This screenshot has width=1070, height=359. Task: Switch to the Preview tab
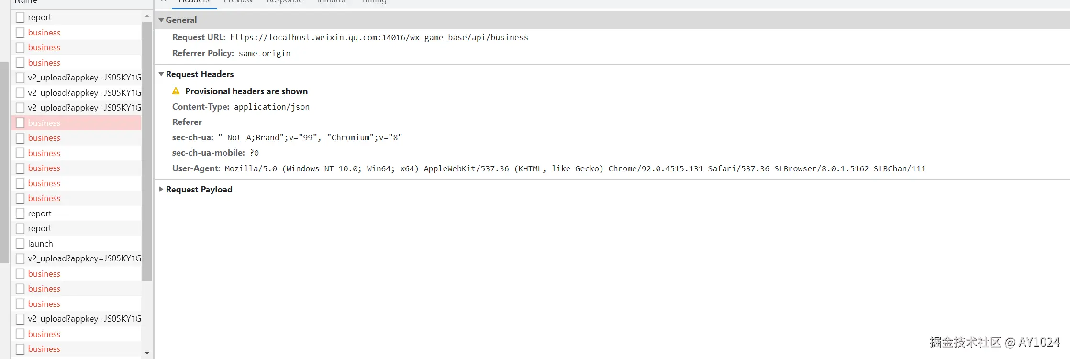click(238, 1)
